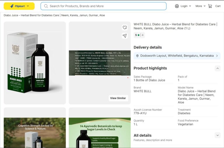The width and height of the screenshot is (224, 148).
Task: Type in the product search field
Action: 105,6
